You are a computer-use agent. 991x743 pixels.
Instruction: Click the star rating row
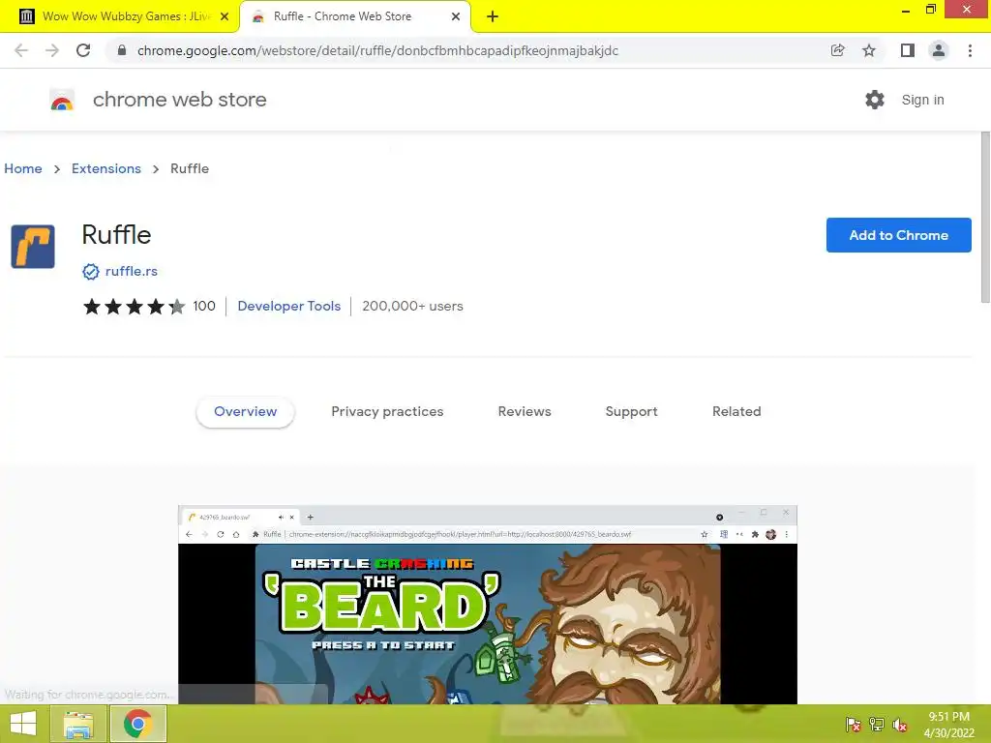134,307
